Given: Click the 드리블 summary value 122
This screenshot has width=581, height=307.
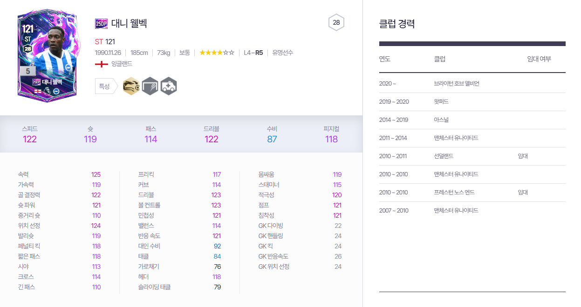Looking at the screenshot, I should [x=212, y=139].
